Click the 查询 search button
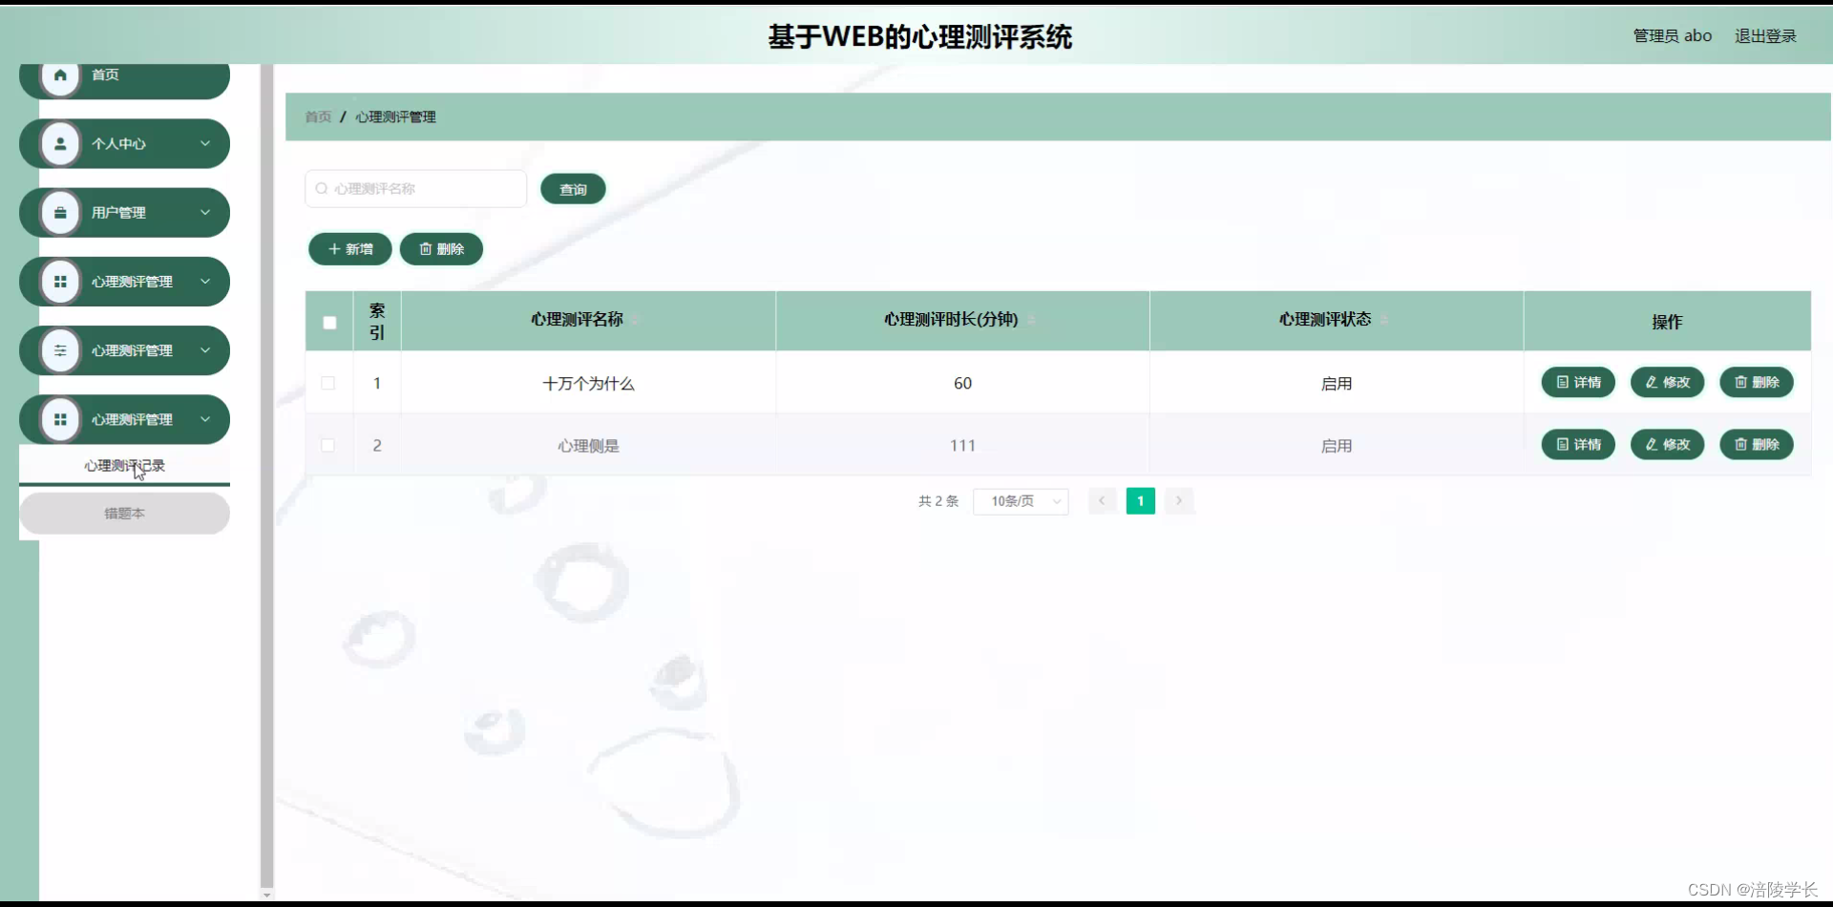1833x907 pixels. (572, 188)
